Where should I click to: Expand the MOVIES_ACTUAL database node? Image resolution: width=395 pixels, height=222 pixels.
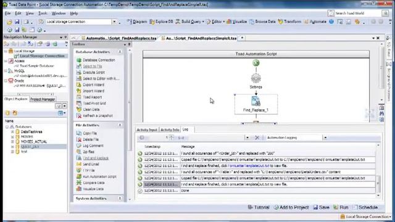pyautogui.click(x=12, y=141)
